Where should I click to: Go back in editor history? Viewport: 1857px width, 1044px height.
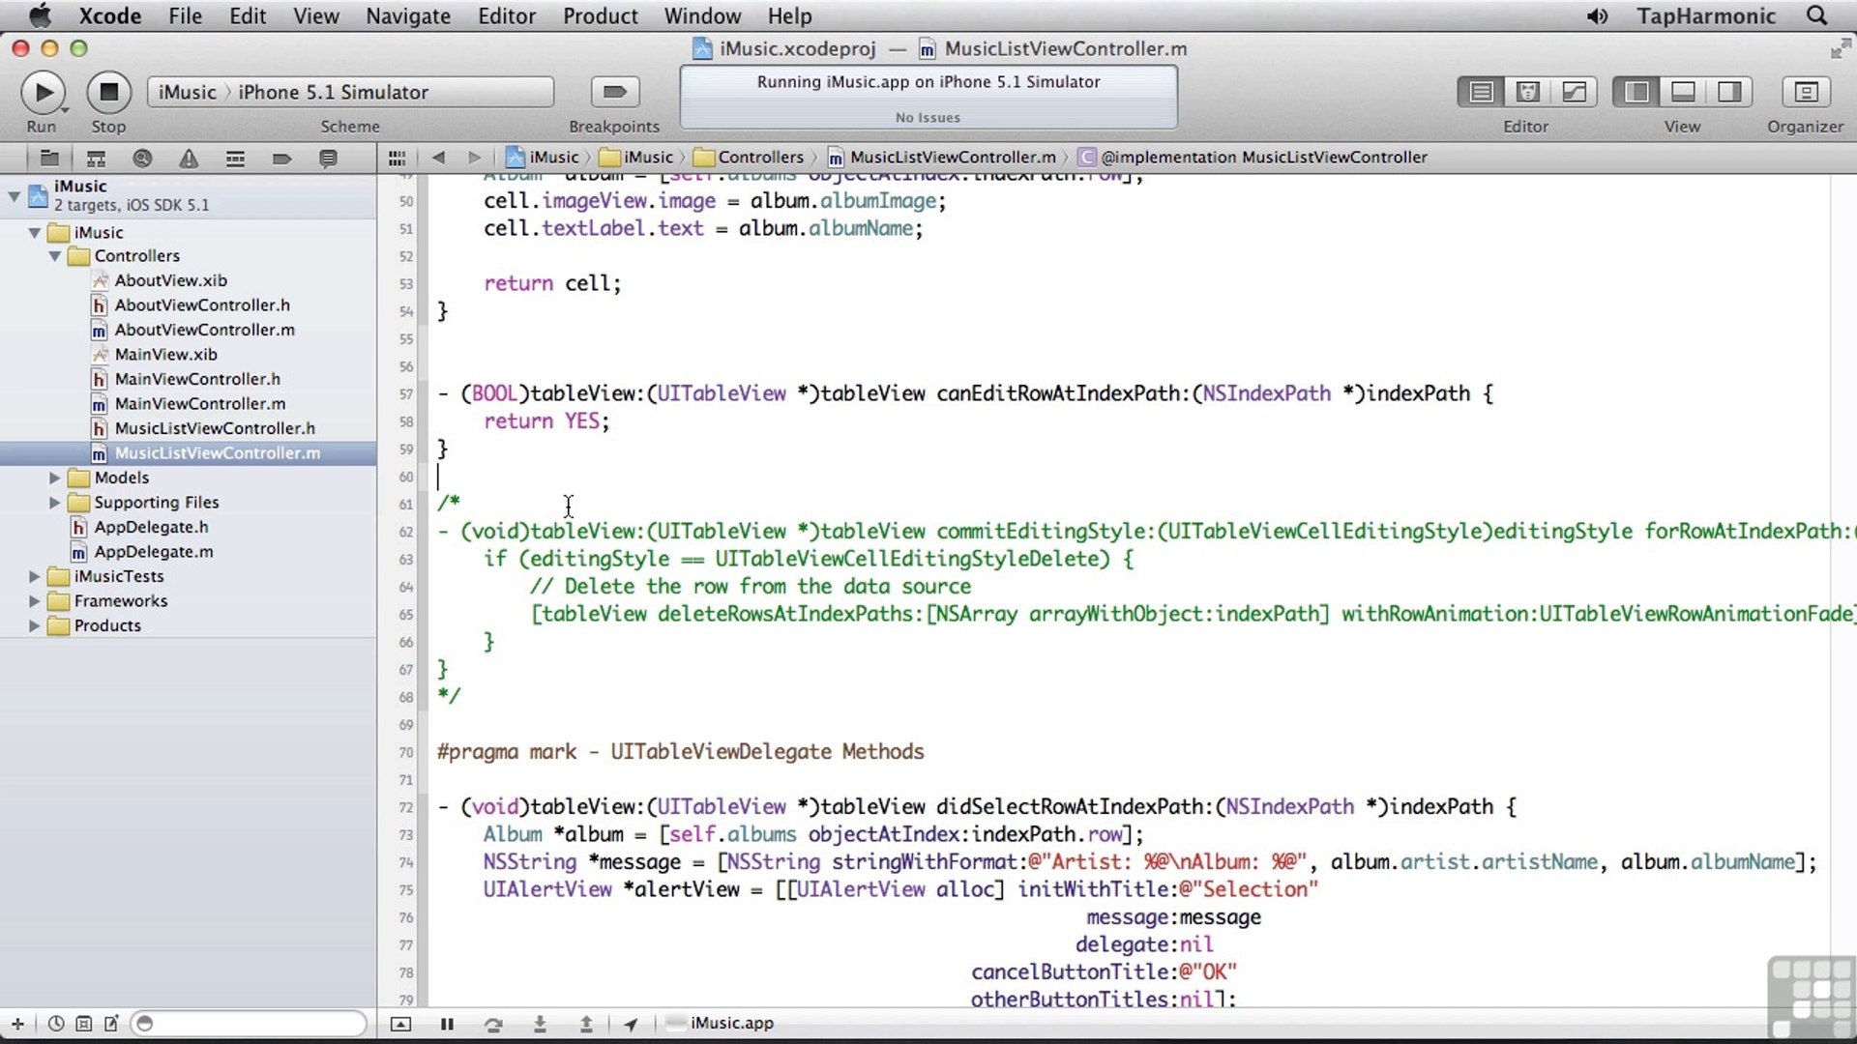pos(438,158)
